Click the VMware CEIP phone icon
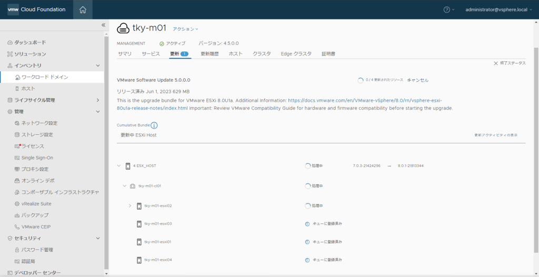 pos(17,227)
